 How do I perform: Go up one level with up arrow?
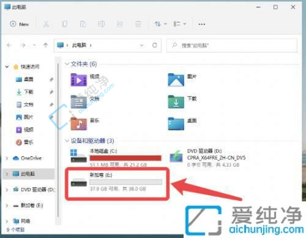coord(45,45)
